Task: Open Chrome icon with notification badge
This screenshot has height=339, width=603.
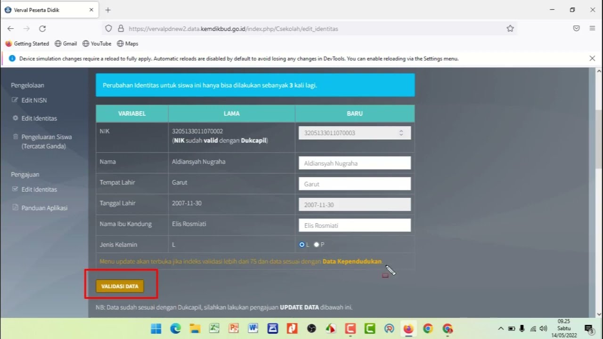Action: [448, 328]
